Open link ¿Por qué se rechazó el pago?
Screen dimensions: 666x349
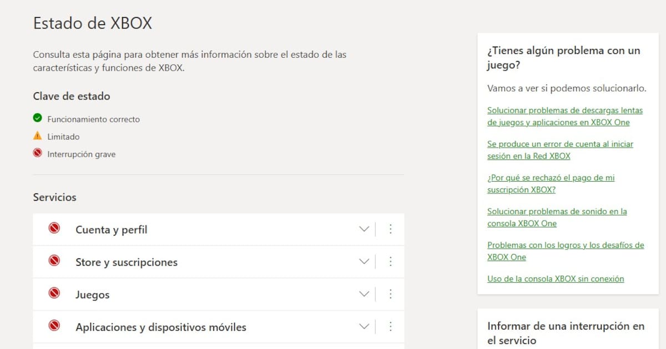coord(551,183)
